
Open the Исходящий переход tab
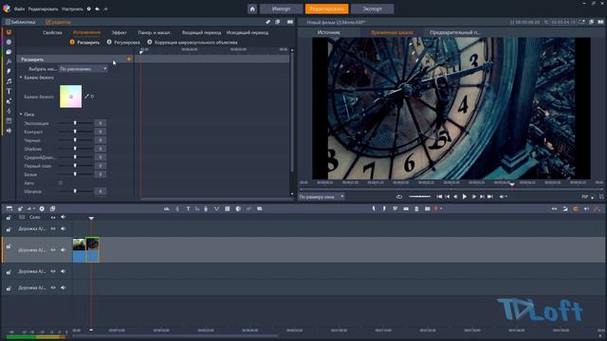(x=248, y=32)
